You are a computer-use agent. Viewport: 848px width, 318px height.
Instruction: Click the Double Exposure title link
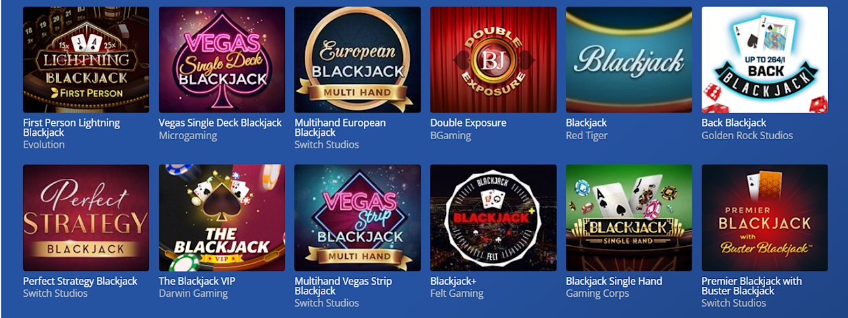468,123
